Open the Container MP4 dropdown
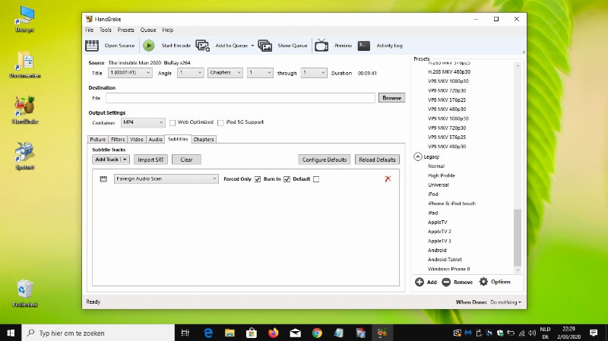608x341 pixels. tap(143, 122)
